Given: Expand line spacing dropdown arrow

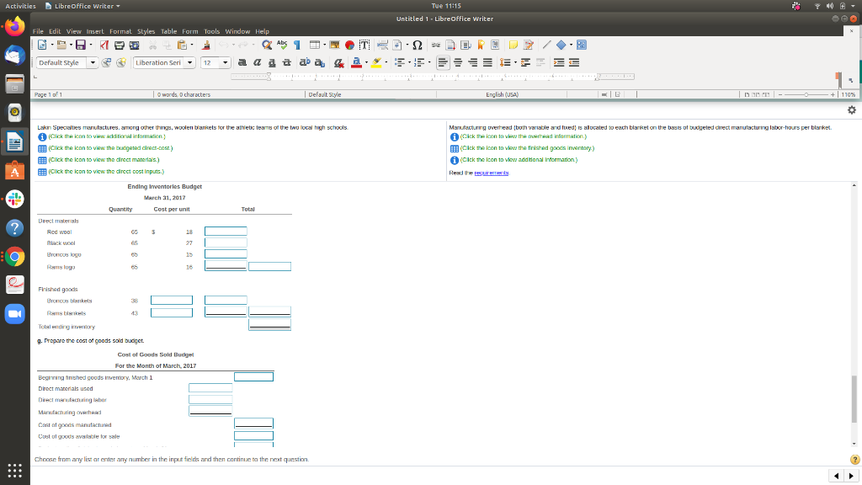Looking at the screenshot, I should tap(515, 62).
